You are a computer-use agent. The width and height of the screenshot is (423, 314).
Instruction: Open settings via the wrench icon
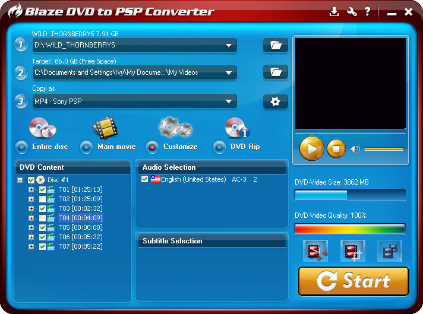coord(352,12)
